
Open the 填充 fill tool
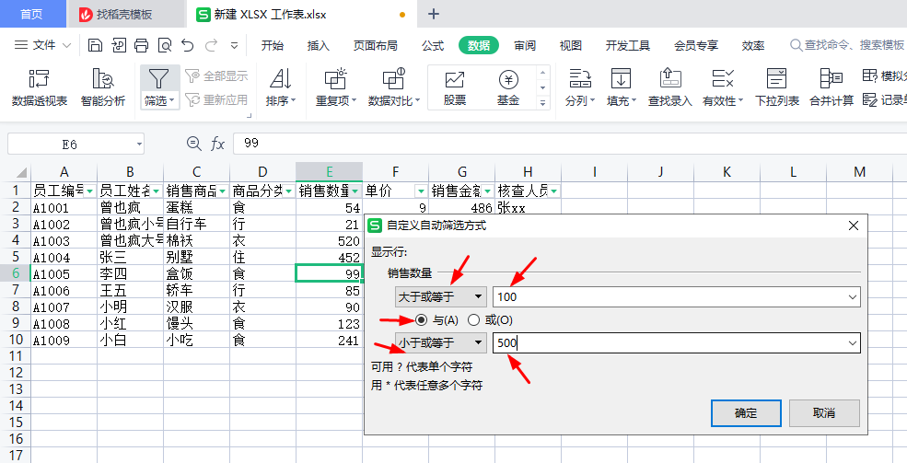[x=622, y=87]
